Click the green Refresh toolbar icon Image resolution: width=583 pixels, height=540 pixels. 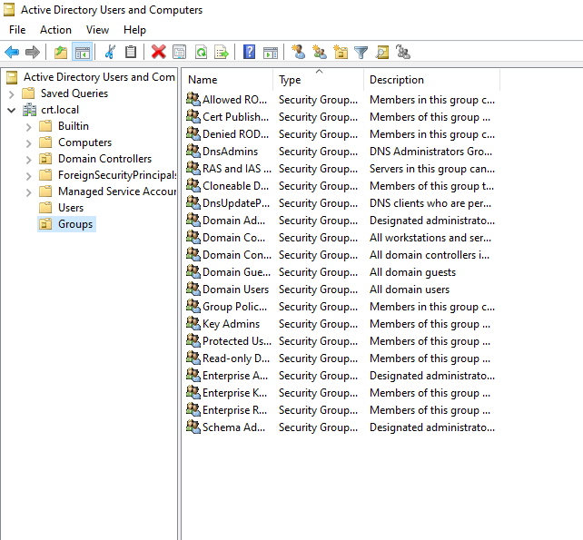(202, 52)
